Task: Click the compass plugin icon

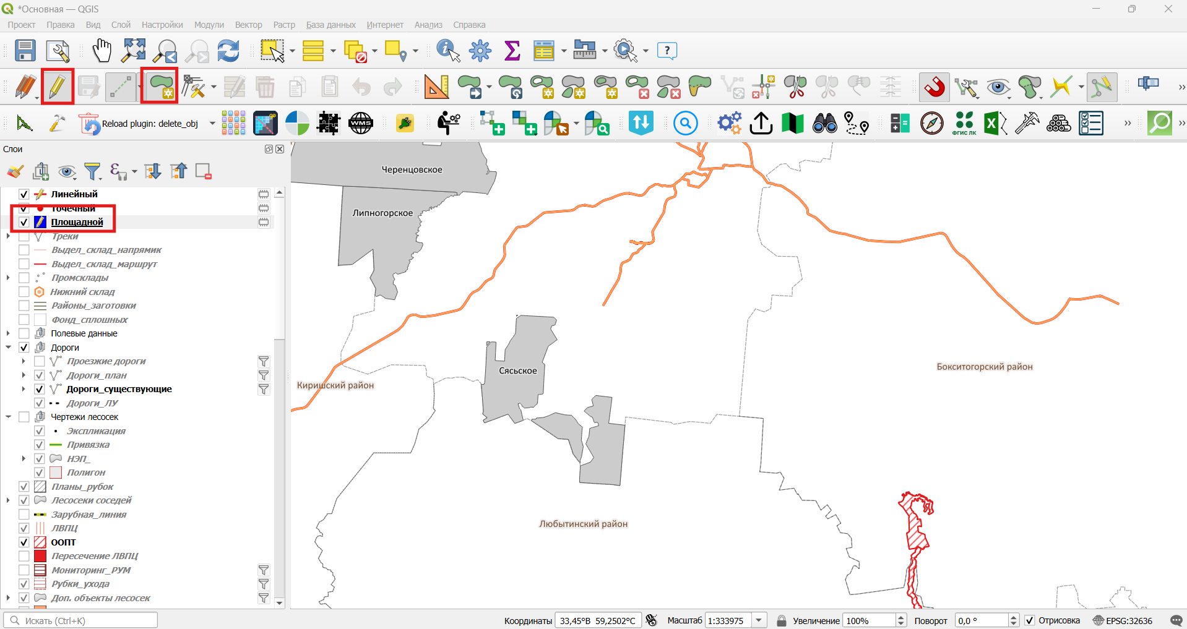Action: (x=931, y=123)
